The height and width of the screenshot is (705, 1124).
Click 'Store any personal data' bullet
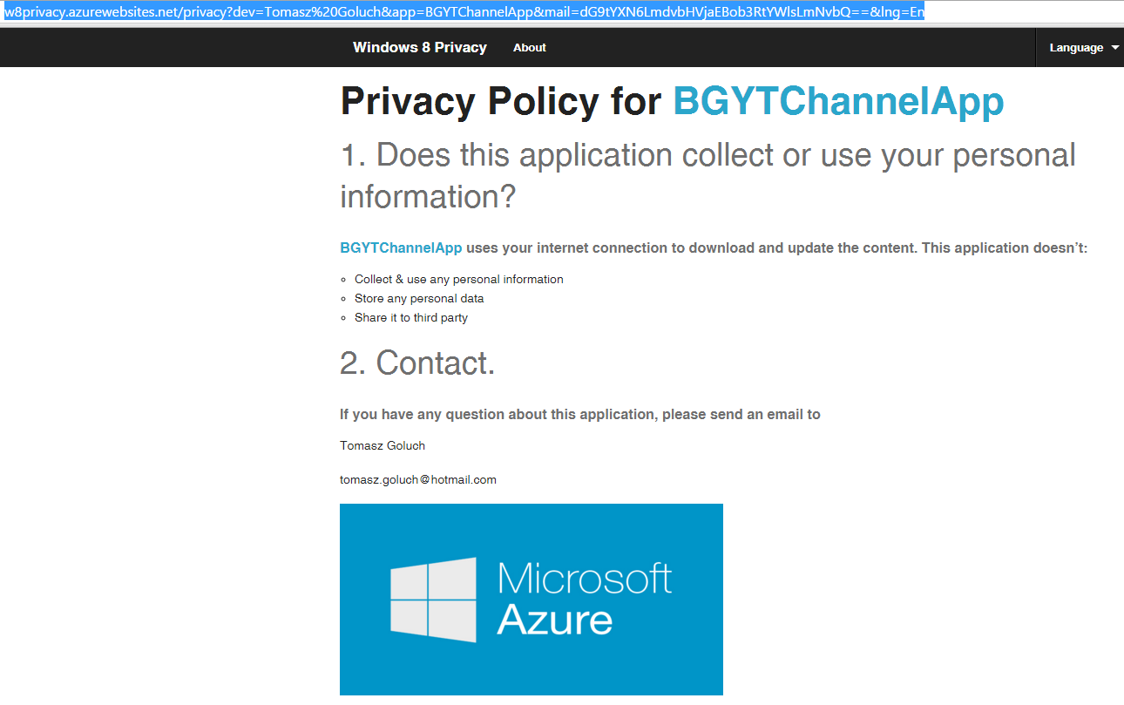tap(419, 299)
